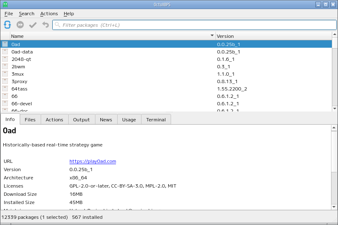This screenshot has width=338, height=225.
Task: Open the Search menu
Action: click(x=26, y=14)
